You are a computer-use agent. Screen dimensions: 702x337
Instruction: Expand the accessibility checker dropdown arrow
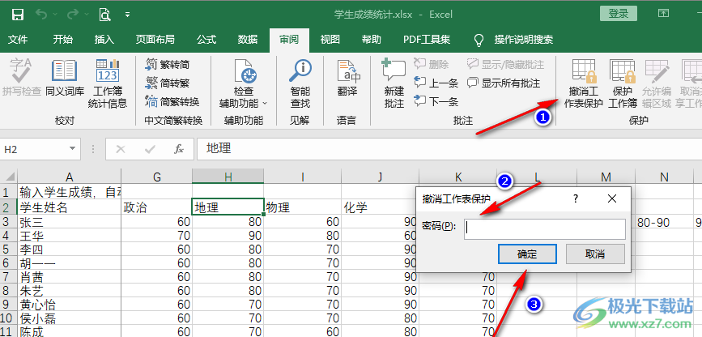pos(265,103)
